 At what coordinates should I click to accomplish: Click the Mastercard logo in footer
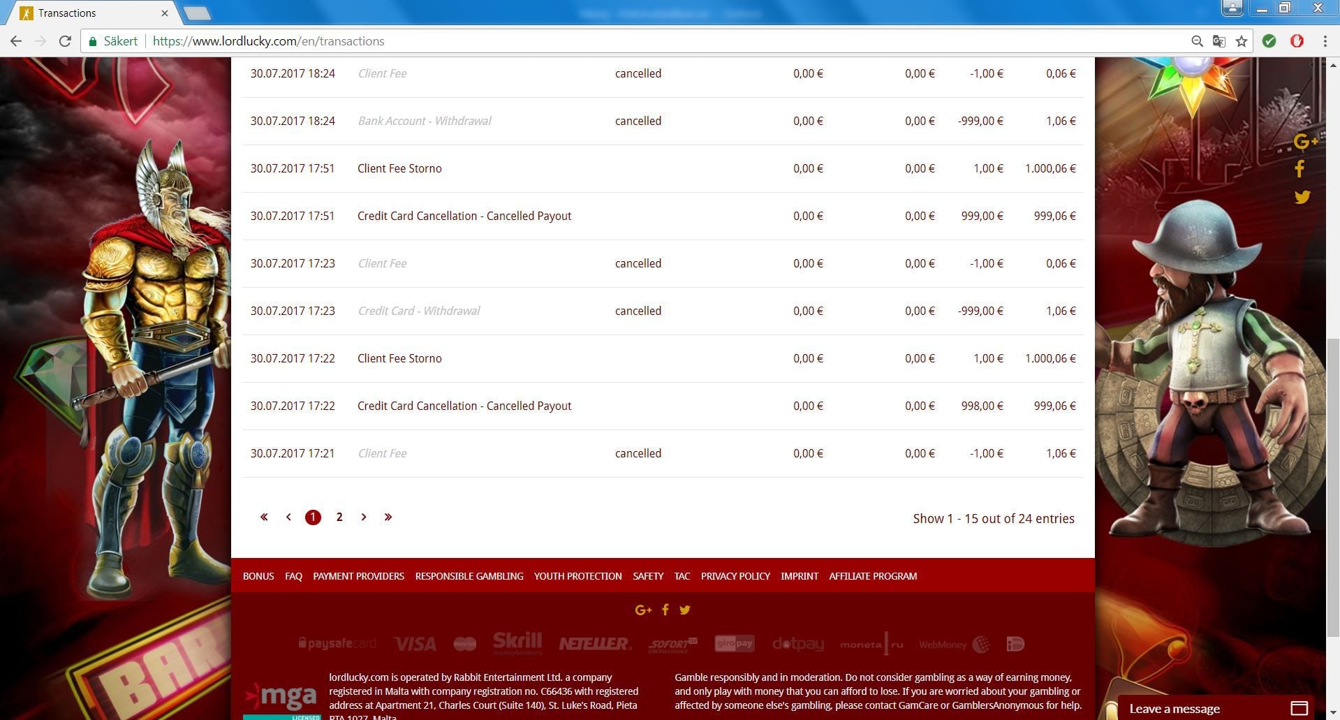(464, 644)
